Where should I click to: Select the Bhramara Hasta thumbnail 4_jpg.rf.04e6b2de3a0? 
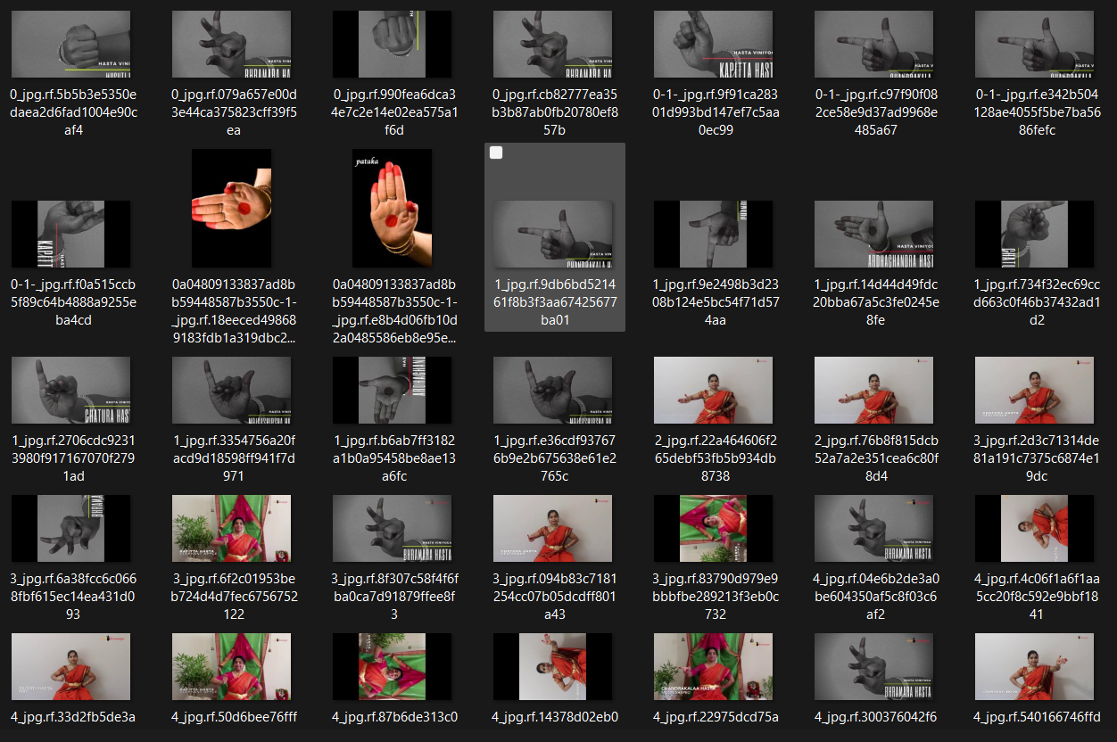[873, 529]
